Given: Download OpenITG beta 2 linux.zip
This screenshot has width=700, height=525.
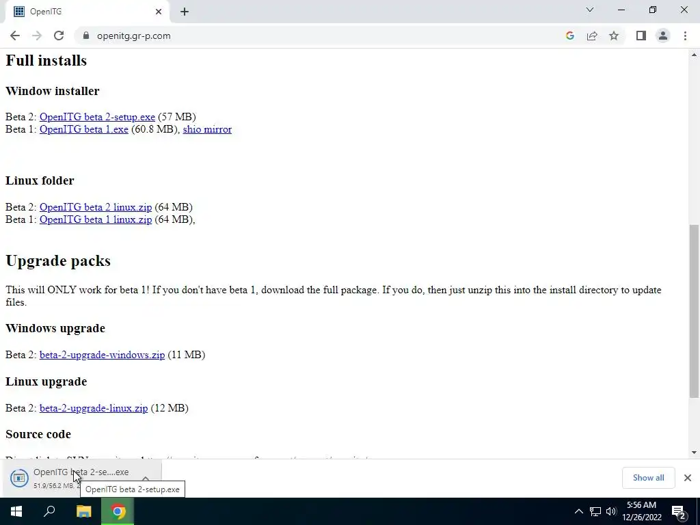Looking at the screenshot, I should 96,207.
